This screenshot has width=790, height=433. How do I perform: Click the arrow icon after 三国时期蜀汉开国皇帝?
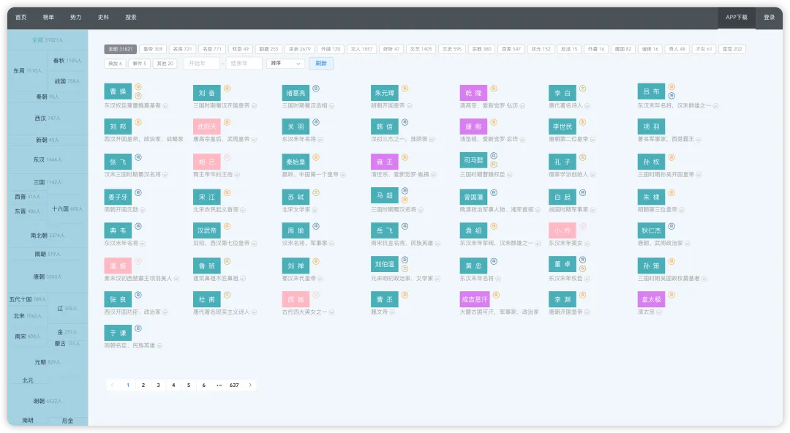pyautogui.click(x=255, y=106)
